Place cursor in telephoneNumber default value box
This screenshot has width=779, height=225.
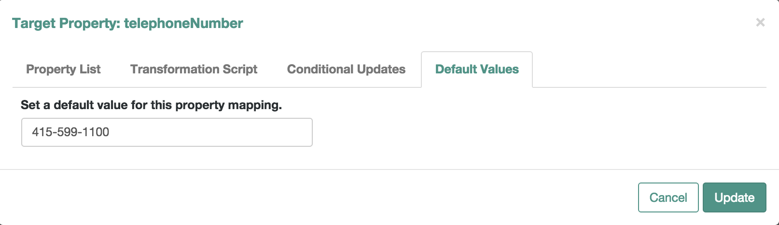[x=167, y=132]
